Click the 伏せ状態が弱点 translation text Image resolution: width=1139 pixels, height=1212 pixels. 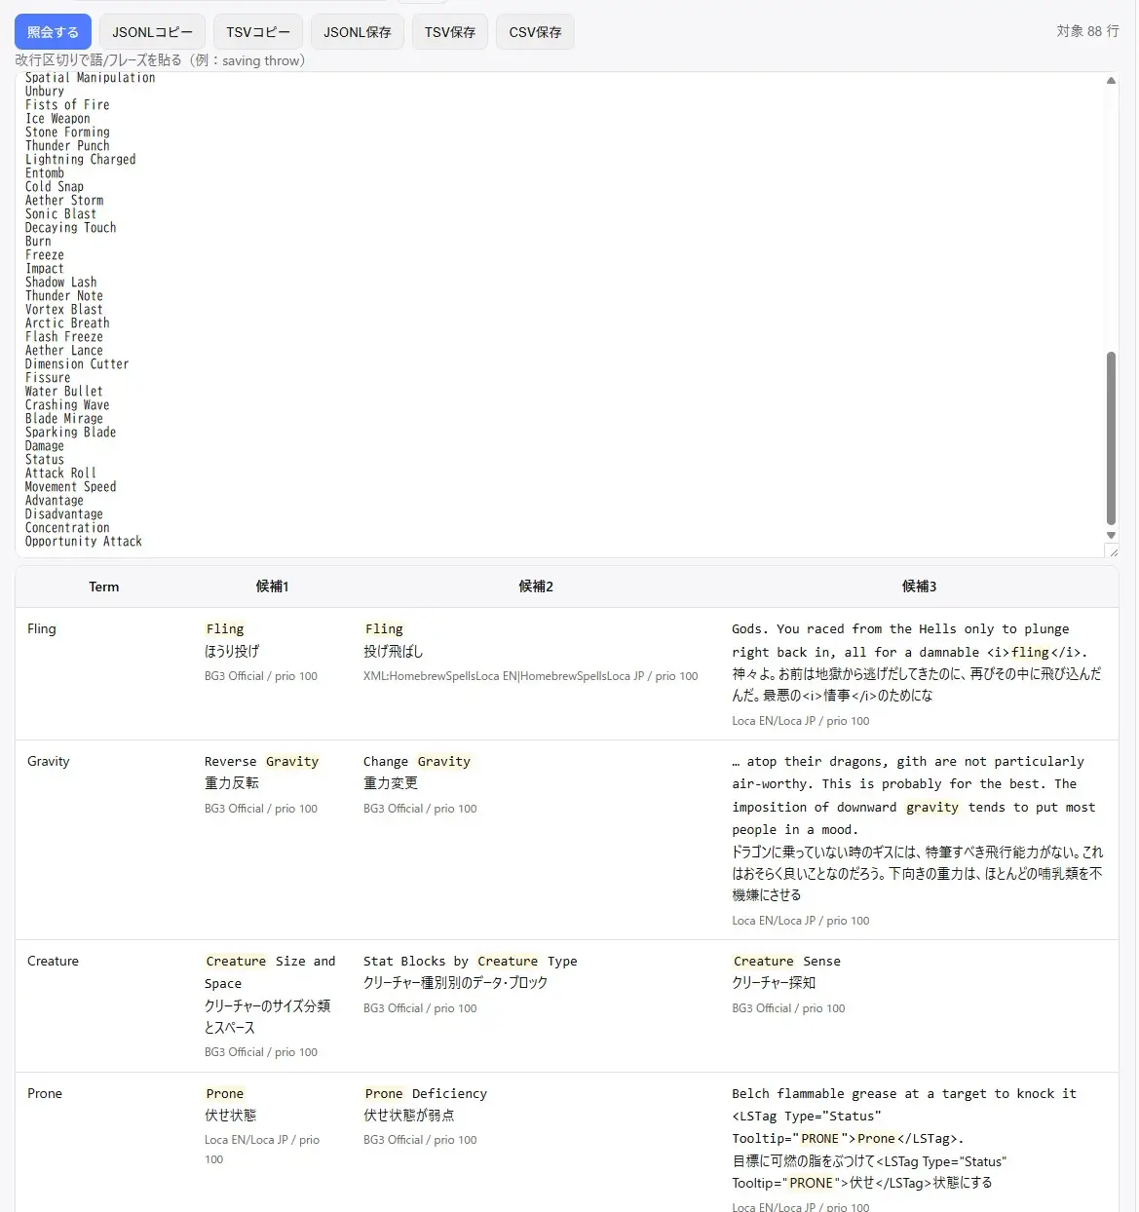click(409, 1116)
